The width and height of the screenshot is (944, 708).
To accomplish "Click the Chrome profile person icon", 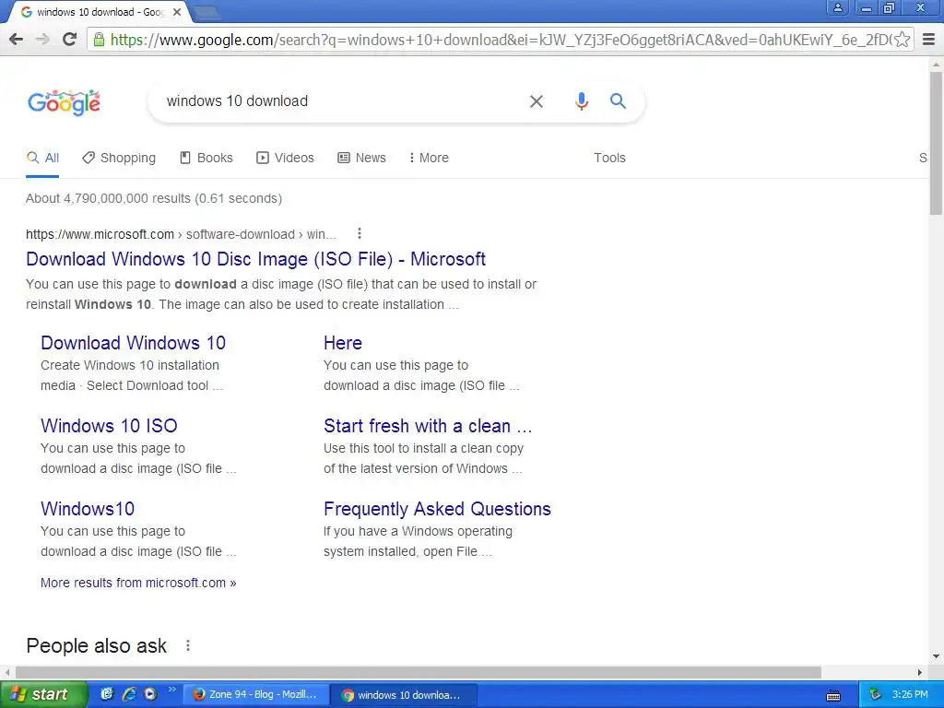I will pos(837,7).
